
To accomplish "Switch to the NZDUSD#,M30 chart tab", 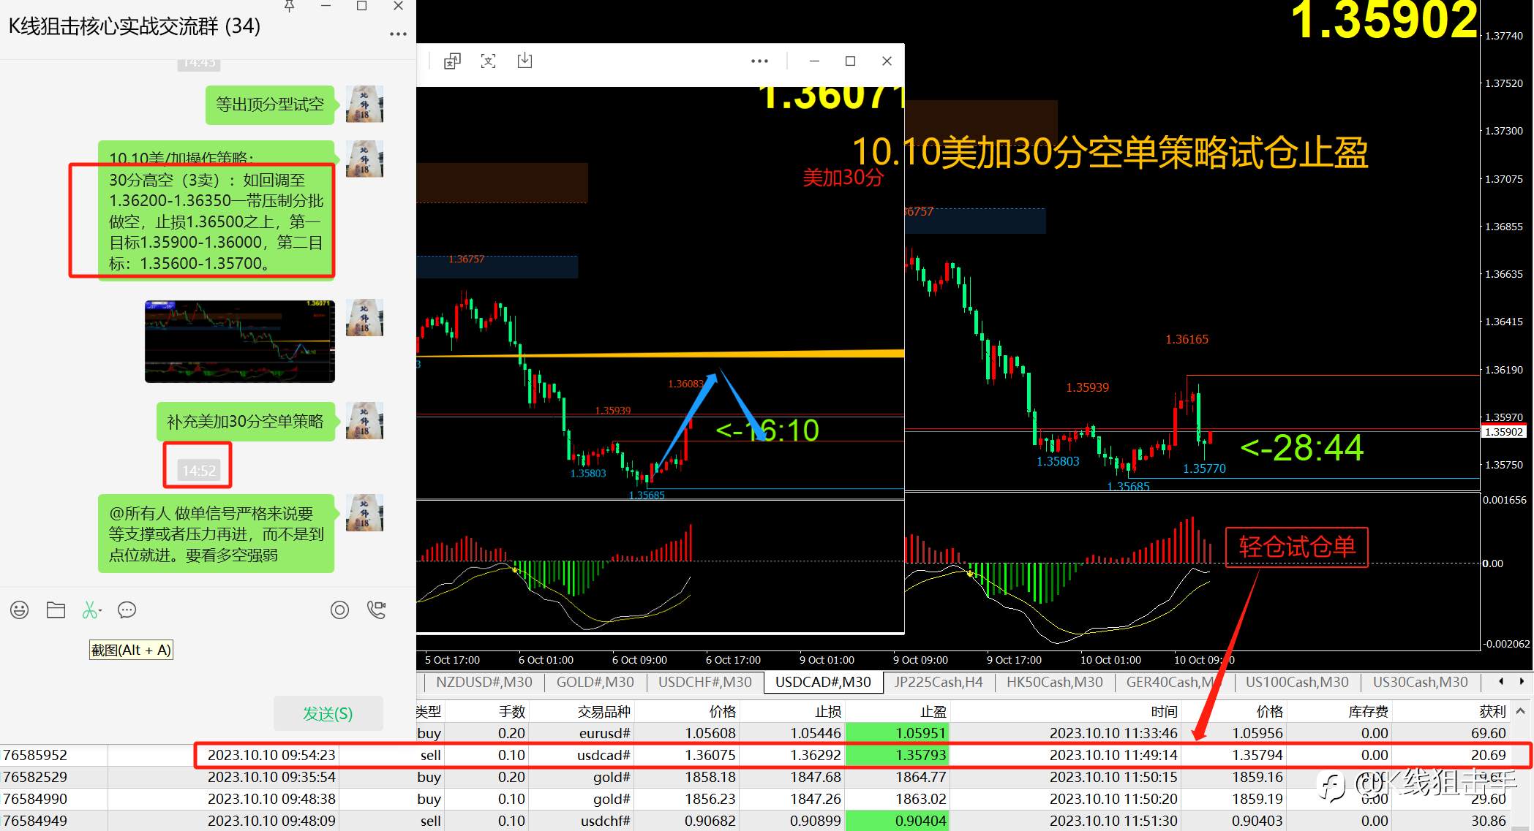I will point(484,682).
